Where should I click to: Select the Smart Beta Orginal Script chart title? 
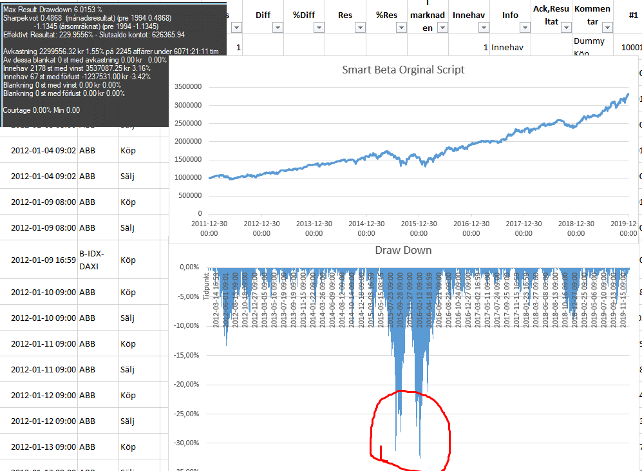(x=403, y=70)
